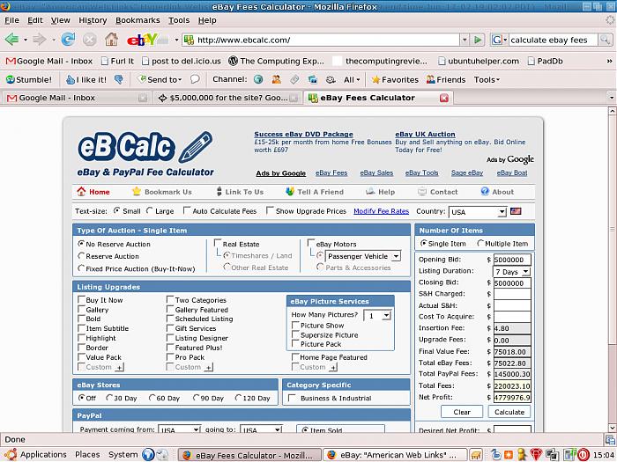Screen dimensions: 617x462
Task: Open the eBay UK Auction ad link
Action: coord(425,134)
